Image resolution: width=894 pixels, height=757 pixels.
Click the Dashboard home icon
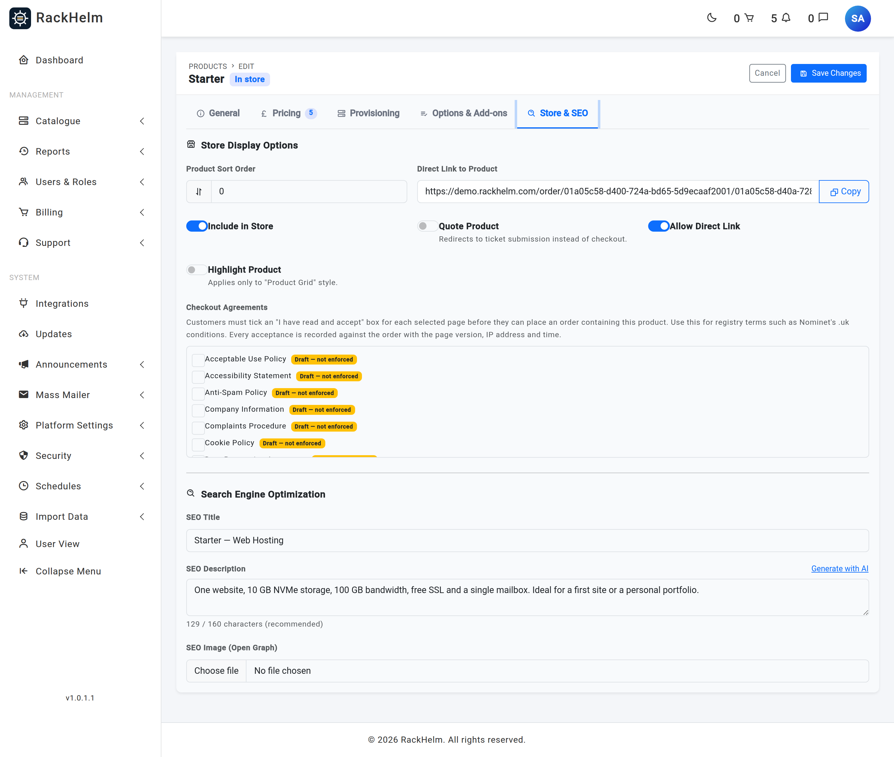[x=24, y=60]
